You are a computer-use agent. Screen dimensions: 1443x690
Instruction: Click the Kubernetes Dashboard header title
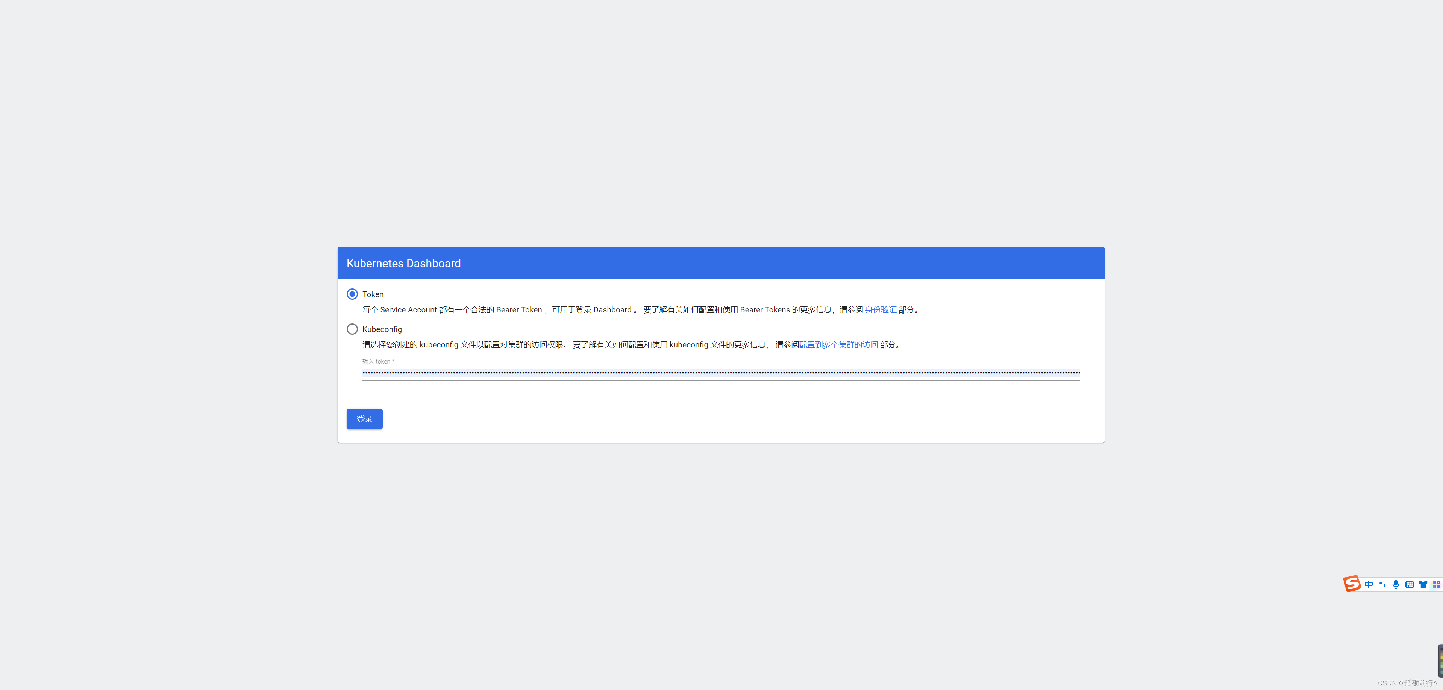(403, 263)
